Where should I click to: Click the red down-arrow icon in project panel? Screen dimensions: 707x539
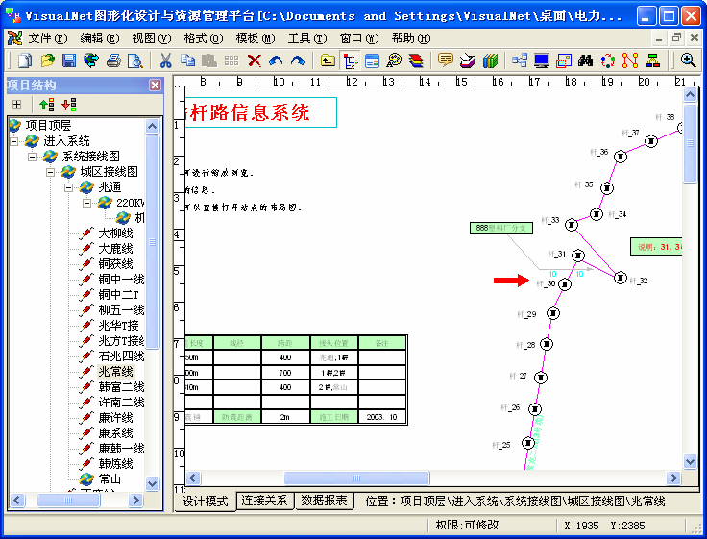(x=68, y=104)
